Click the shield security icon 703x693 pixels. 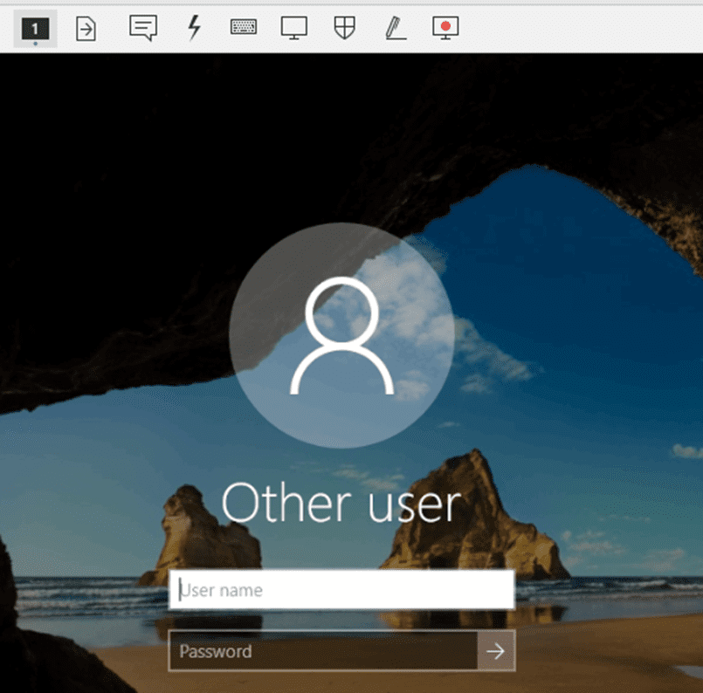[x=345, y=28]
